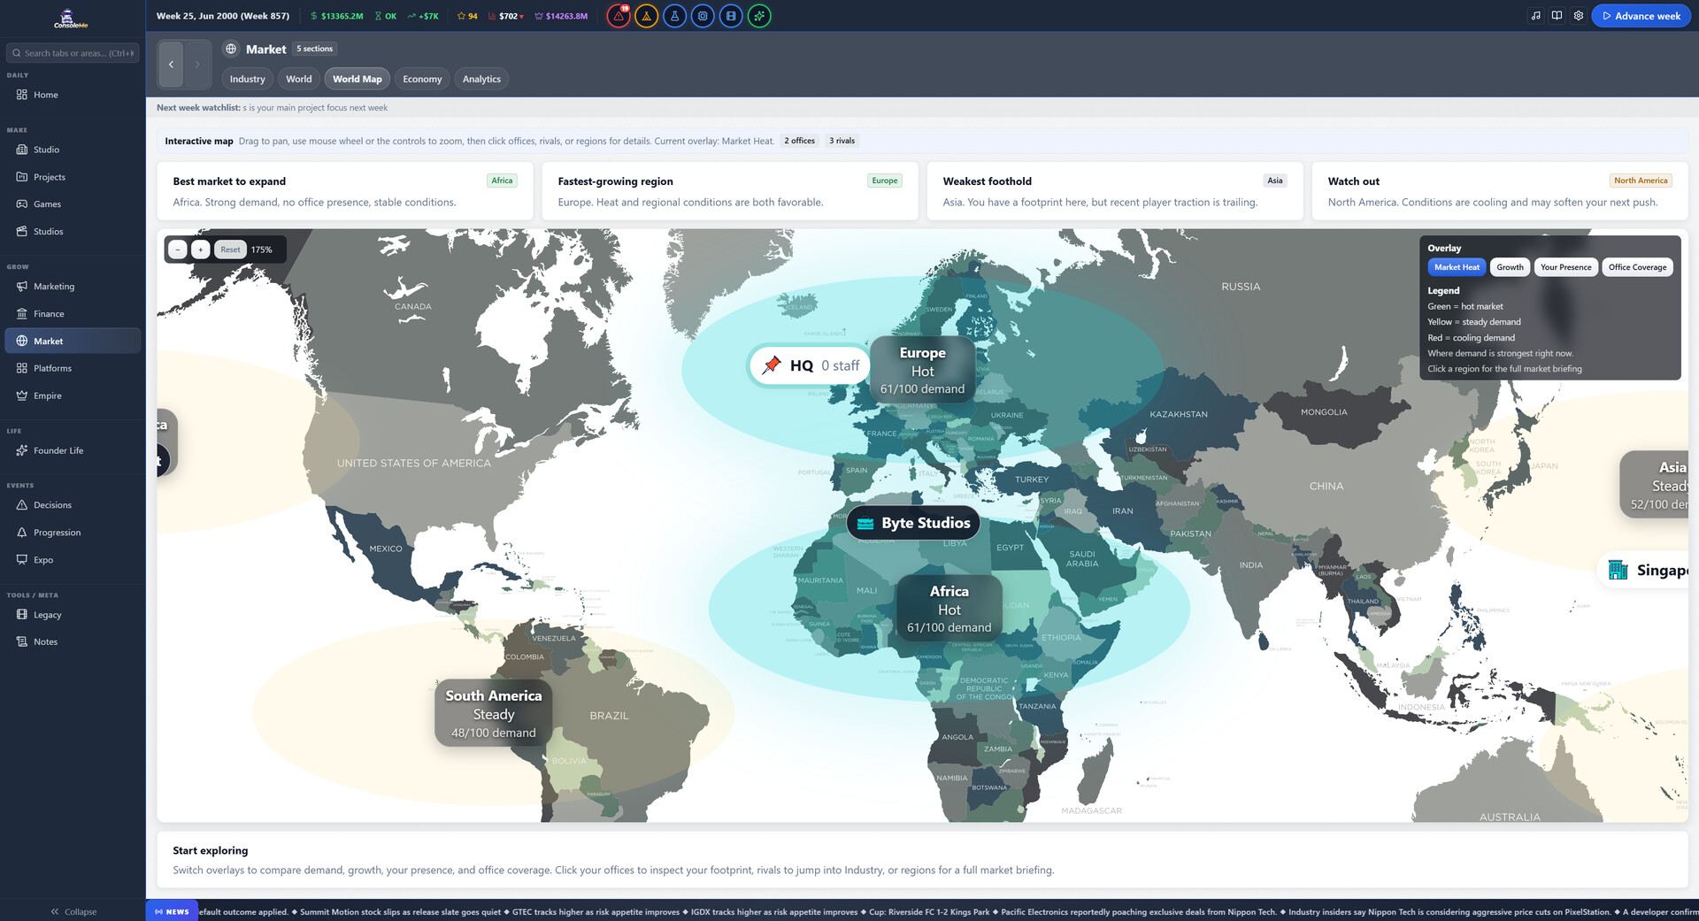The image size is (1699, 921).
Task: Switch overlay to Office Coverage
Action: click(x=1637, y=267)
